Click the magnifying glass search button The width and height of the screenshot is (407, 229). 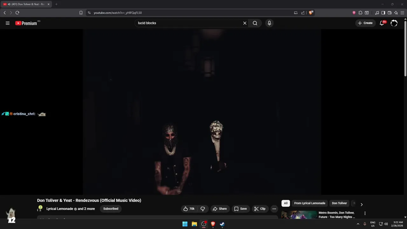(255, 23)
